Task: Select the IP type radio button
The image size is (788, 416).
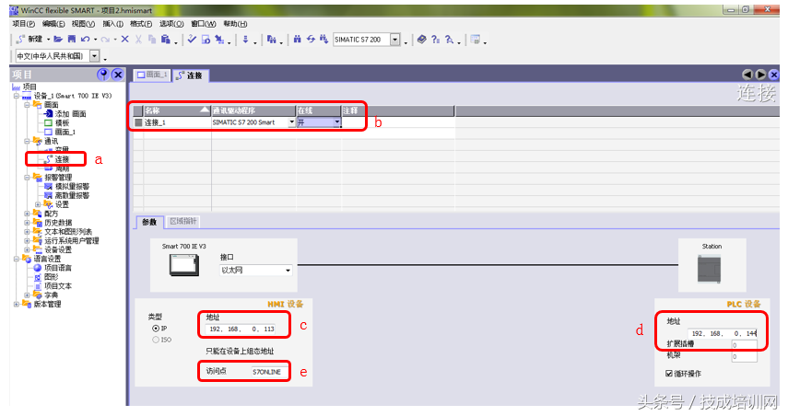Action: [155, 328]
